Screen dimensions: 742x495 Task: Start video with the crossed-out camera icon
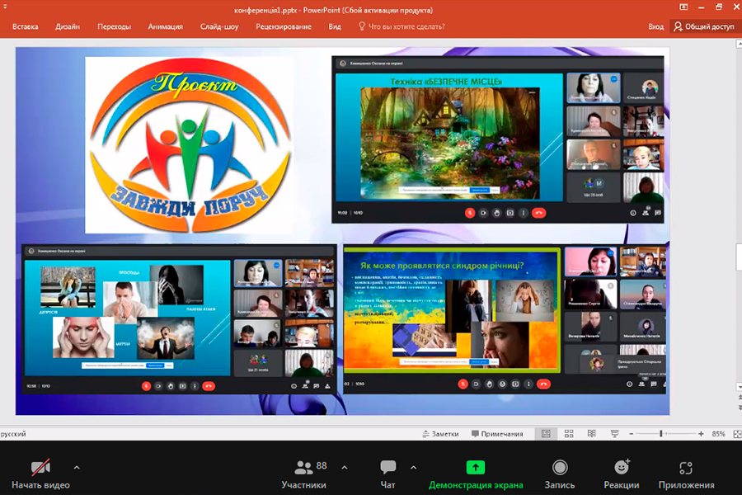40,469
